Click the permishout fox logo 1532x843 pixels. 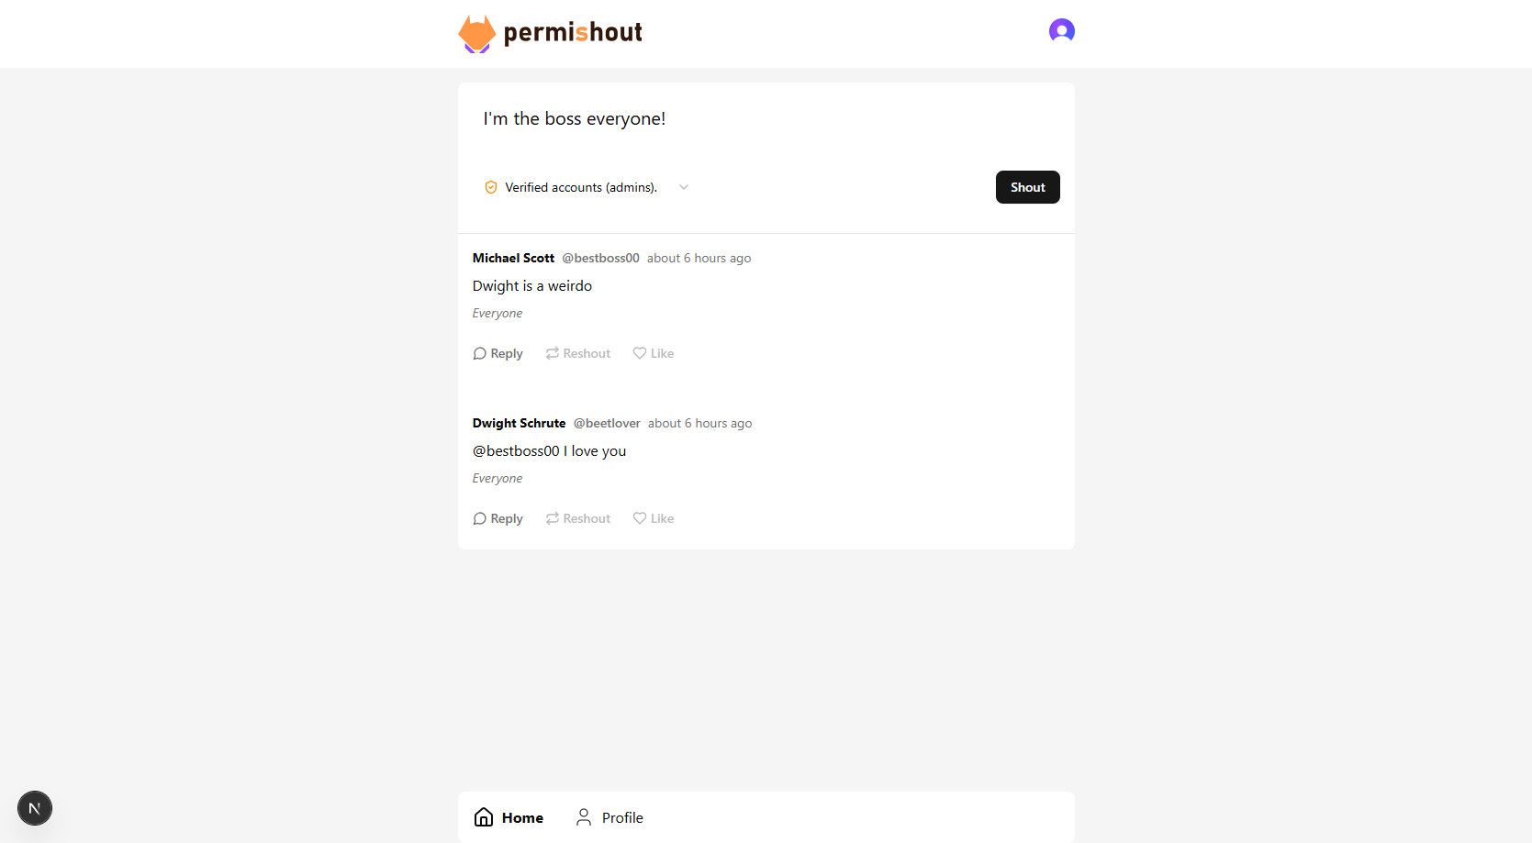(477, 34)
